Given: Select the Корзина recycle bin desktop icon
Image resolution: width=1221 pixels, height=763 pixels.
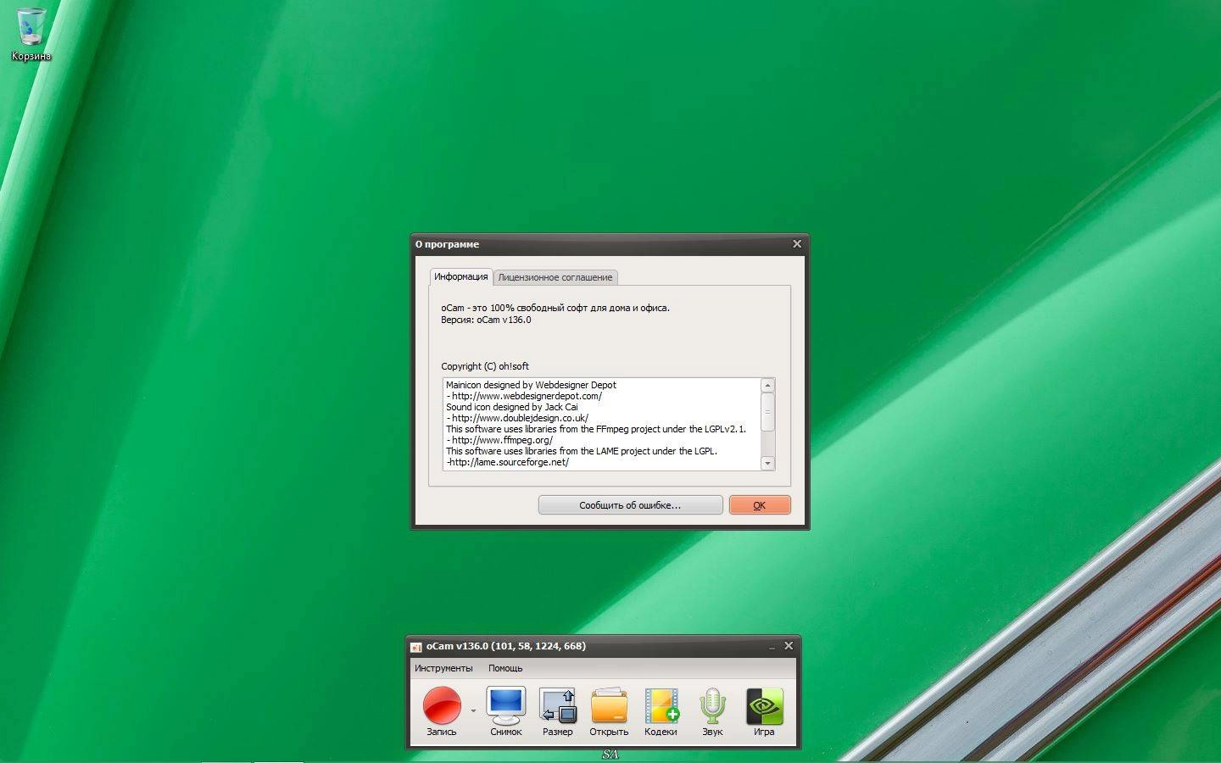Looking at the screenshot, I should (x=31, y=34).
